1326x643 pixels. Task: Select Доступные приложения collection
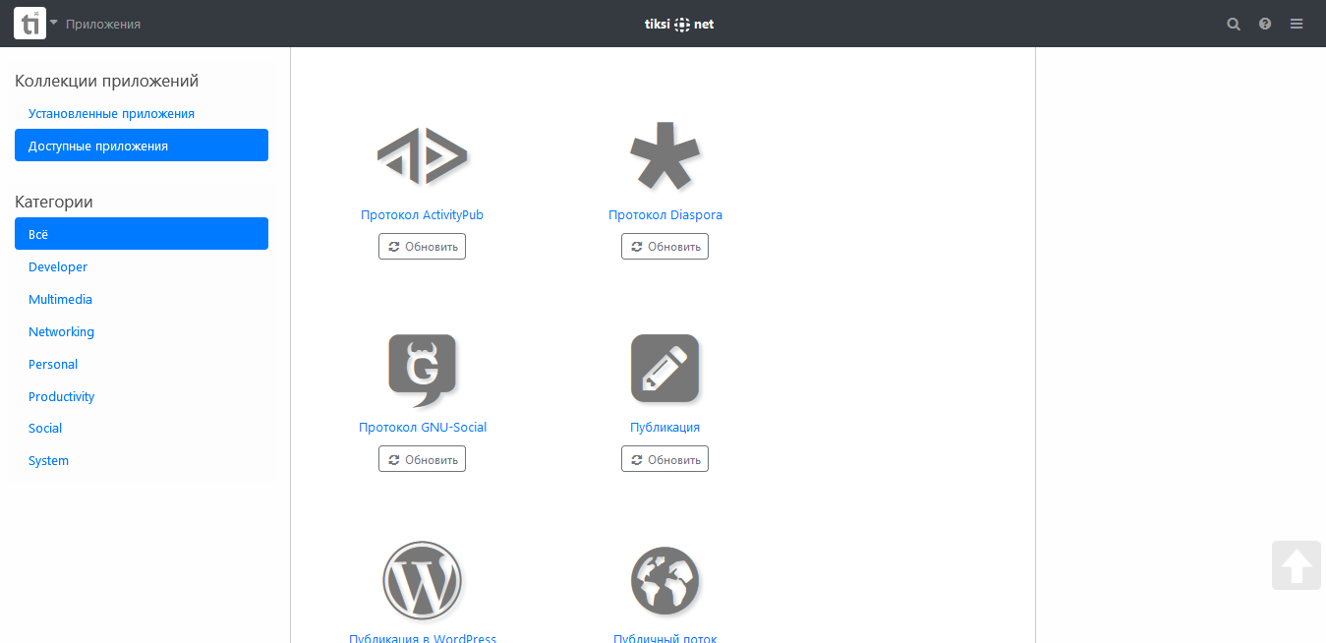coord(142,146)
